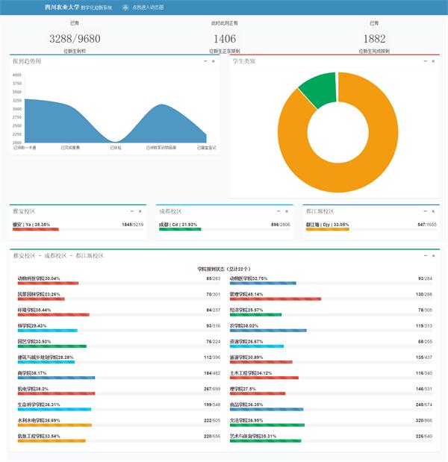Collapse the 都江堰校区 campus panel

coord(426,211)
